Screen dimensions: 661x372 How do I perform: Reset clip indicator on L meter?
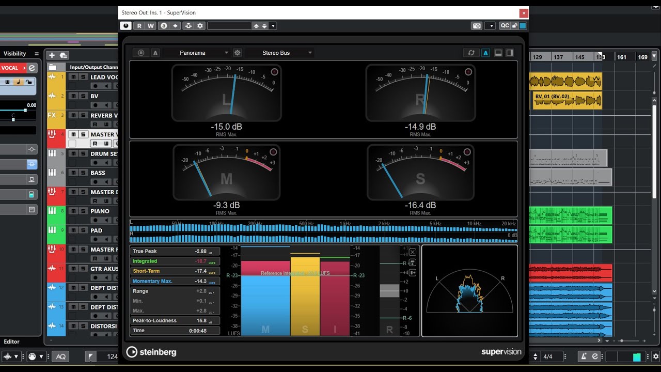[x=274, y=72]
